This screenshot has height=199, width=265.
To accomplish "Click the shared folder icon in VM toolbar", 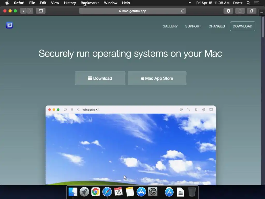I will (x=211, y=110).
